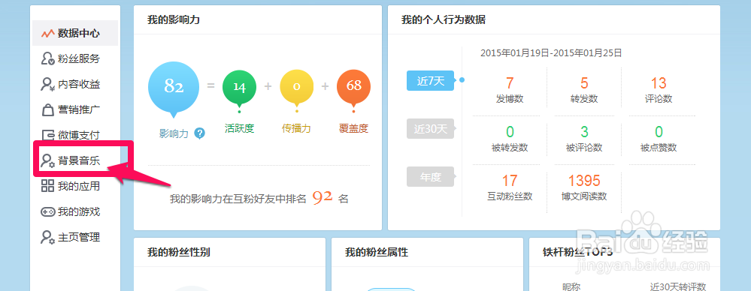751x291 pixels.
Task: Click the 我的个人行为数据 panel title
Action: click(x=443, y=19)
